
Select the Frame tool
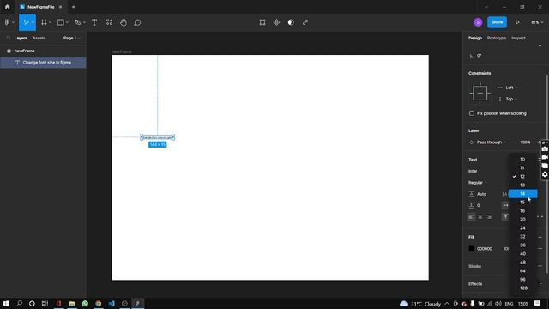44,22
